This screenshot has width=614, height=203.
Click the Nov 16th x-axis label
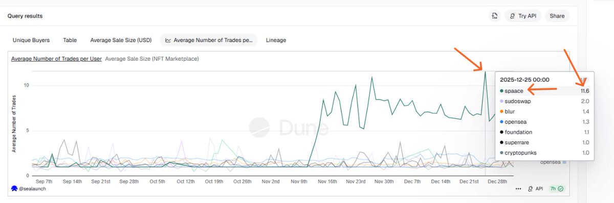tap(327, 181)
